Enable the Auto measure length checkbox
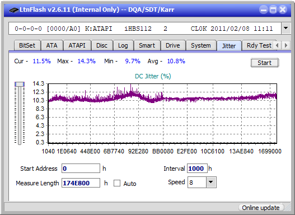Screen dimensions: 295x215 [117, 183]
